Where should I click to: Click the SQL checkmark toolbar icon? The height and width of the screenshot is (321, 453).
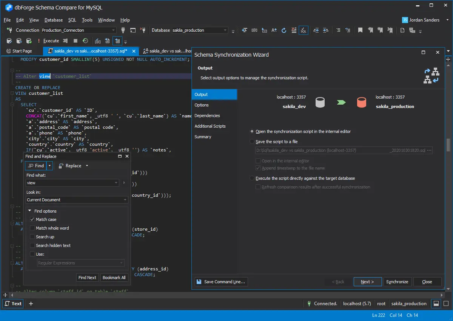[303, 30]
